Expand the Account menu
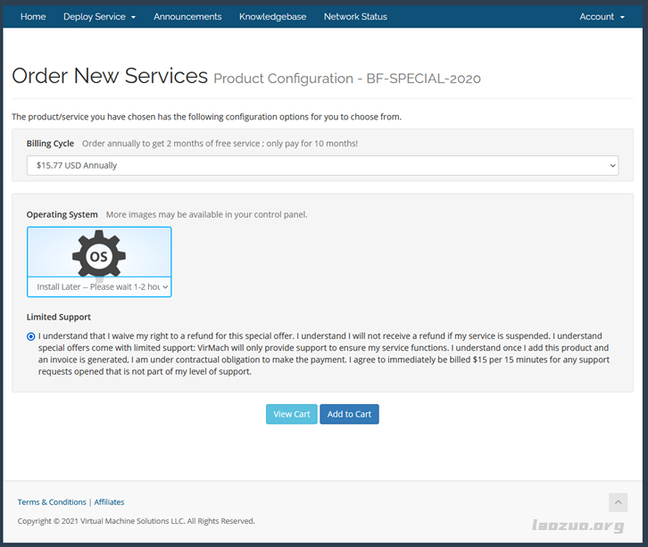This screenshot has width=648, height=547. pyautogui.click(x=602, y=16)
